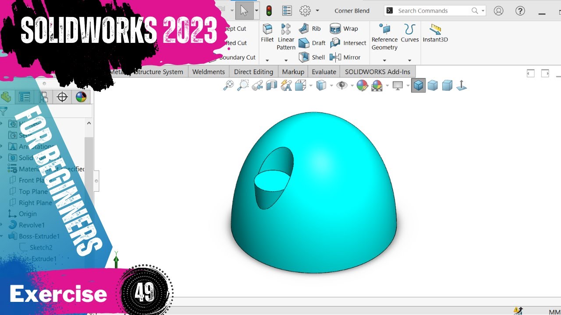Viewport: 561px width, 315px height.
Task: Open the PropertyManager tab
Action: (25, 97)
